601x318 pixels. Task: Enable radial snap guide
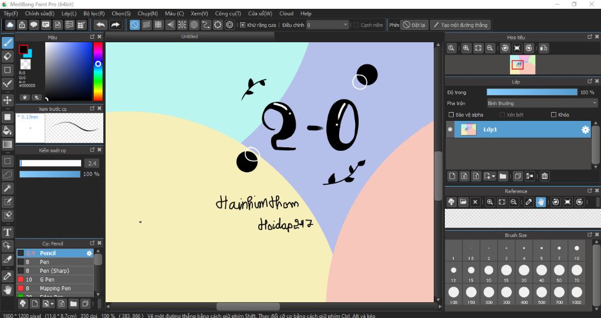pos(182,25)
